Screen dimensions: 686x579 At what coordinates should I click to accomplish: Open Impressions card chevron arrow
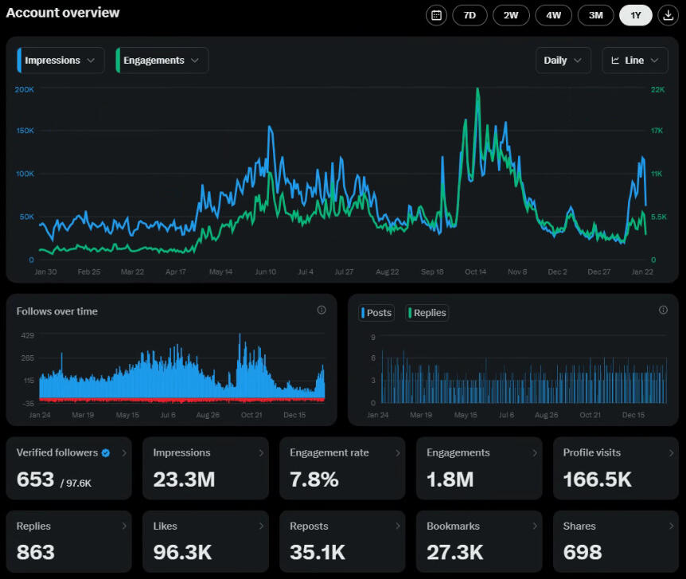(261, 452)
